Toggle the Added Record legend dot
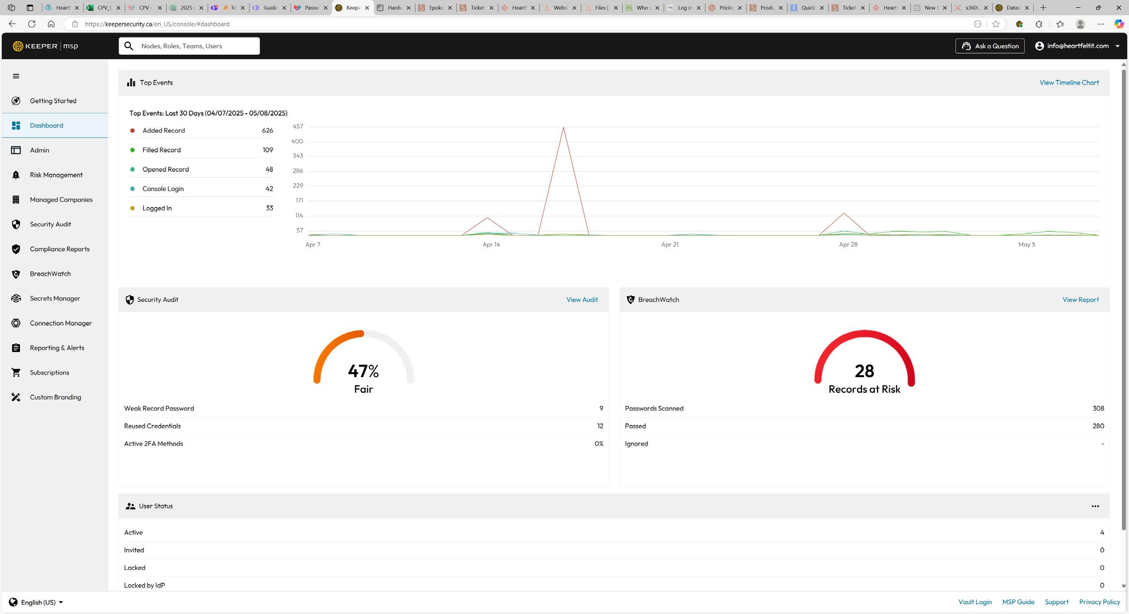The height and width of the screenshot is (614, 1129). [x=133, y=131]
